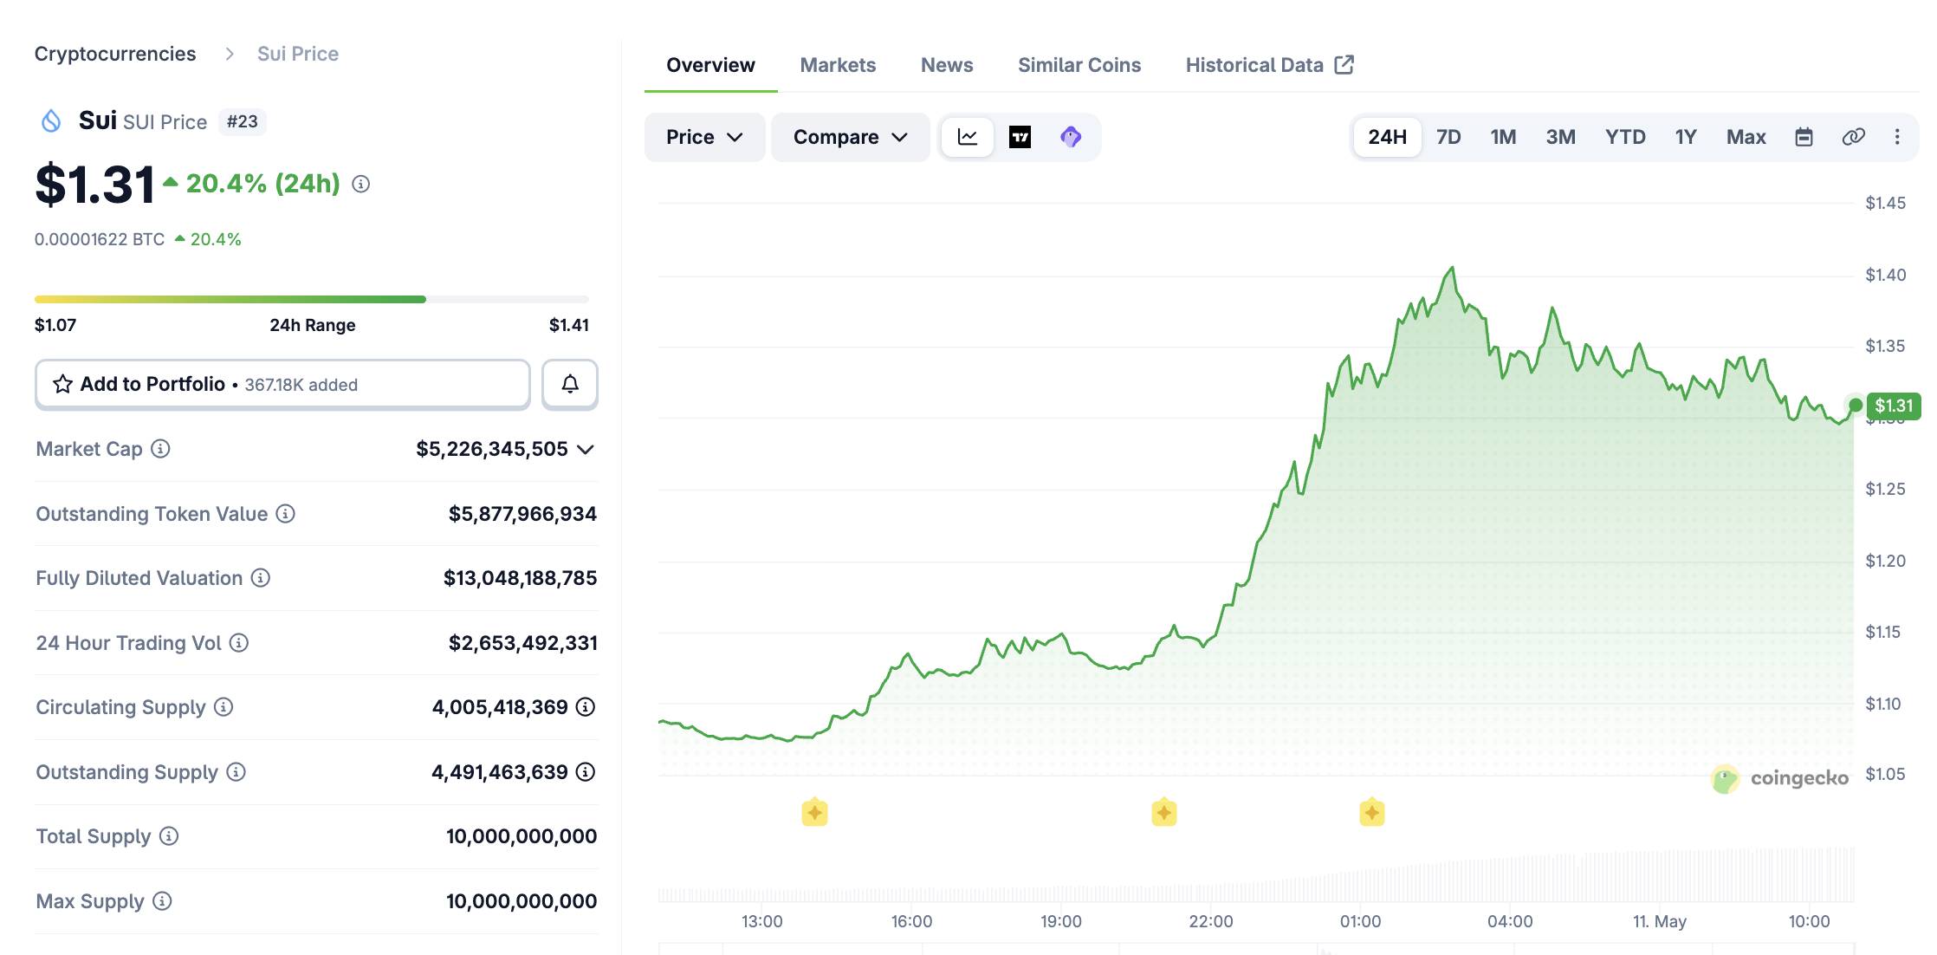Open chart more options three-dot menu
The height and width of the screenshot is (955, 1937).
click(1897, 137)
